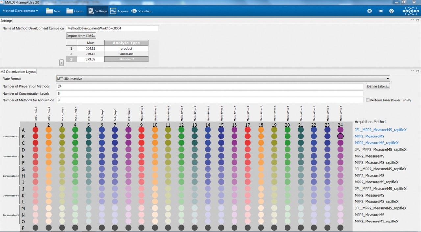Click the Bruker logo
Screen dimensions: 421x232
click(x=410, y=11)
